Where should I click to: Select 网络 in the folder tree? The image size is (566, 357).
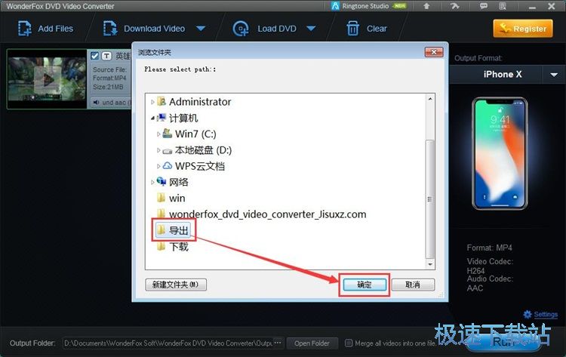tap(178, 182)
